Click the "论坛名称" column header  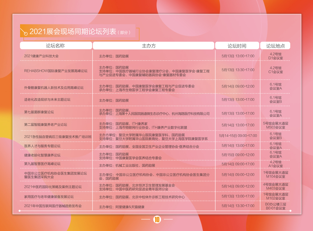(x=56, y=46)
